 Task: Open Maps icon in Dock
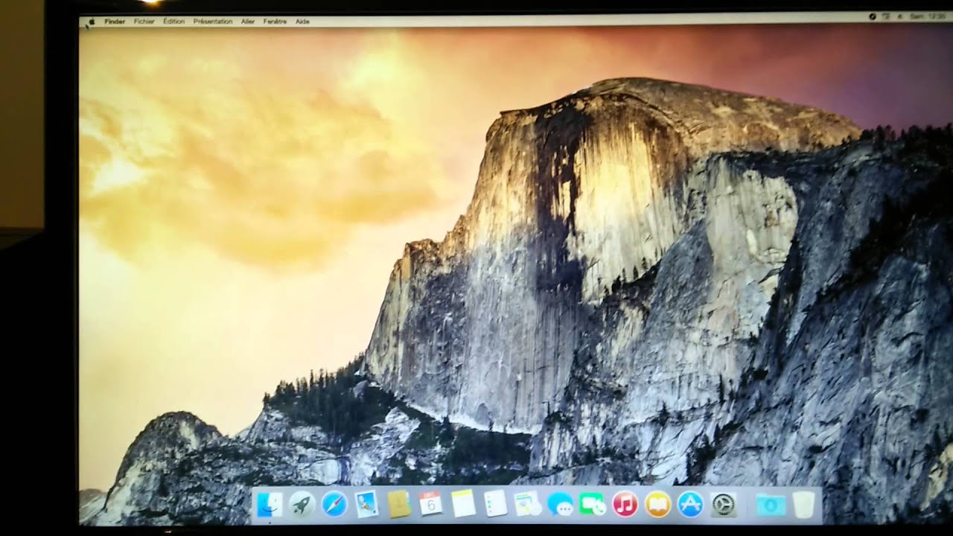(x=527, y=504)
